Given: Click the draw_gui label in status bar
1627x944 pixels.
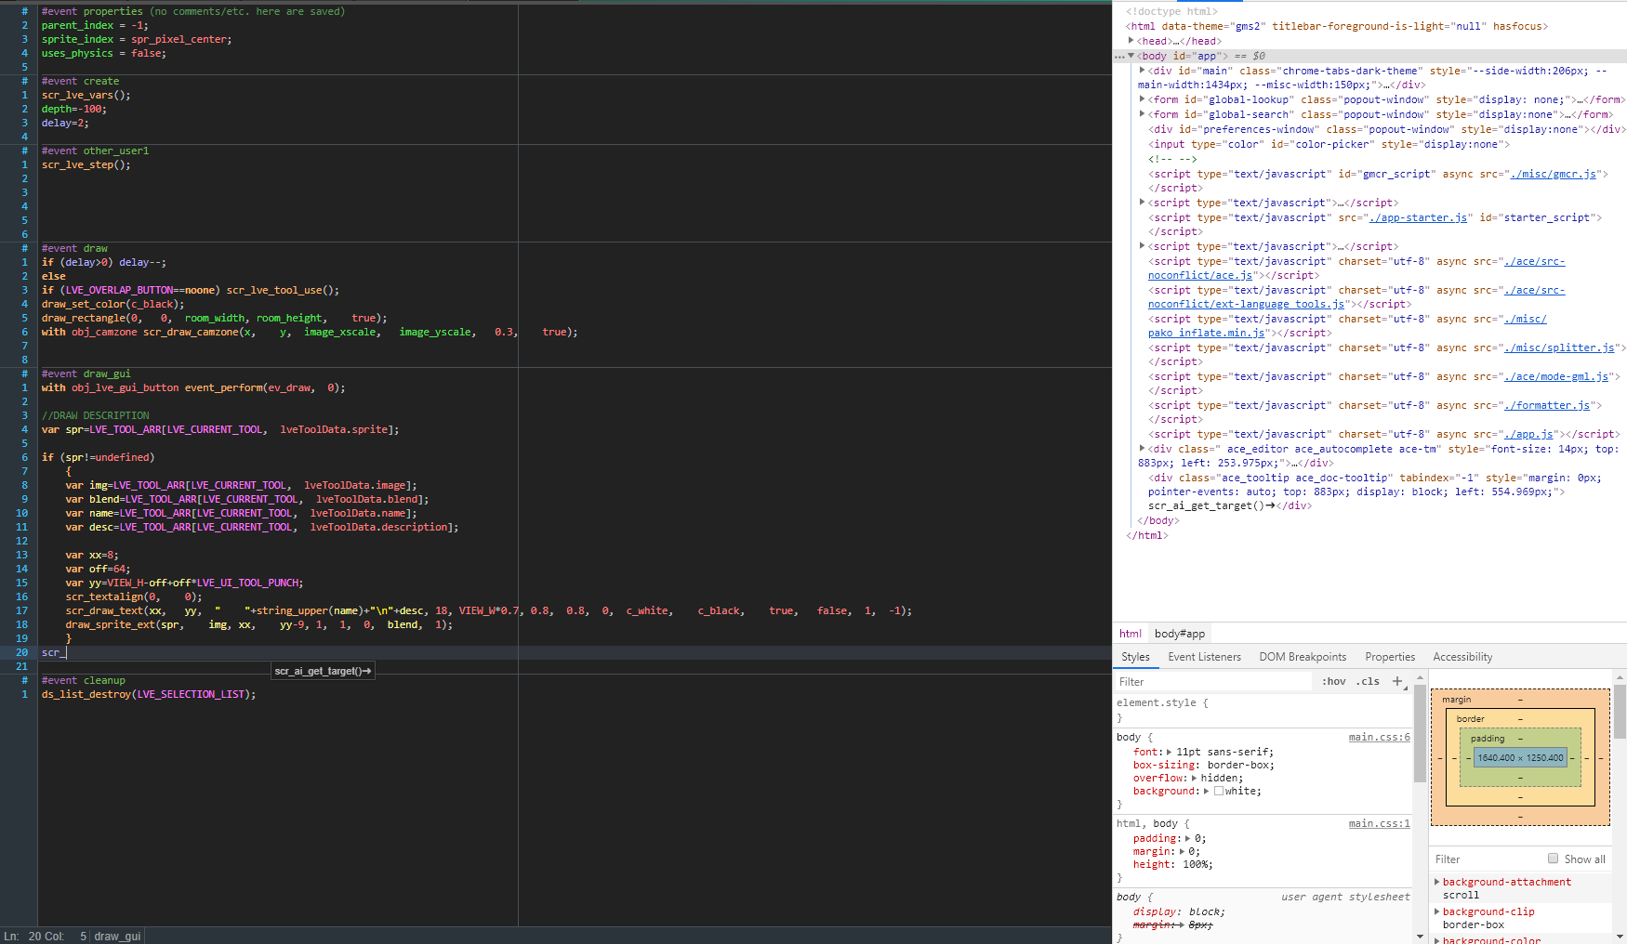Looking at the screenshot, I should [x=117, y=936].
